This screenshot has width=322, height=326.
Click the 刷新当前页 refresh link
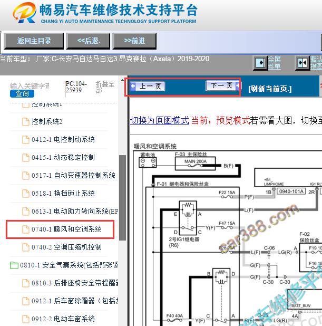[x=270, y=89]
